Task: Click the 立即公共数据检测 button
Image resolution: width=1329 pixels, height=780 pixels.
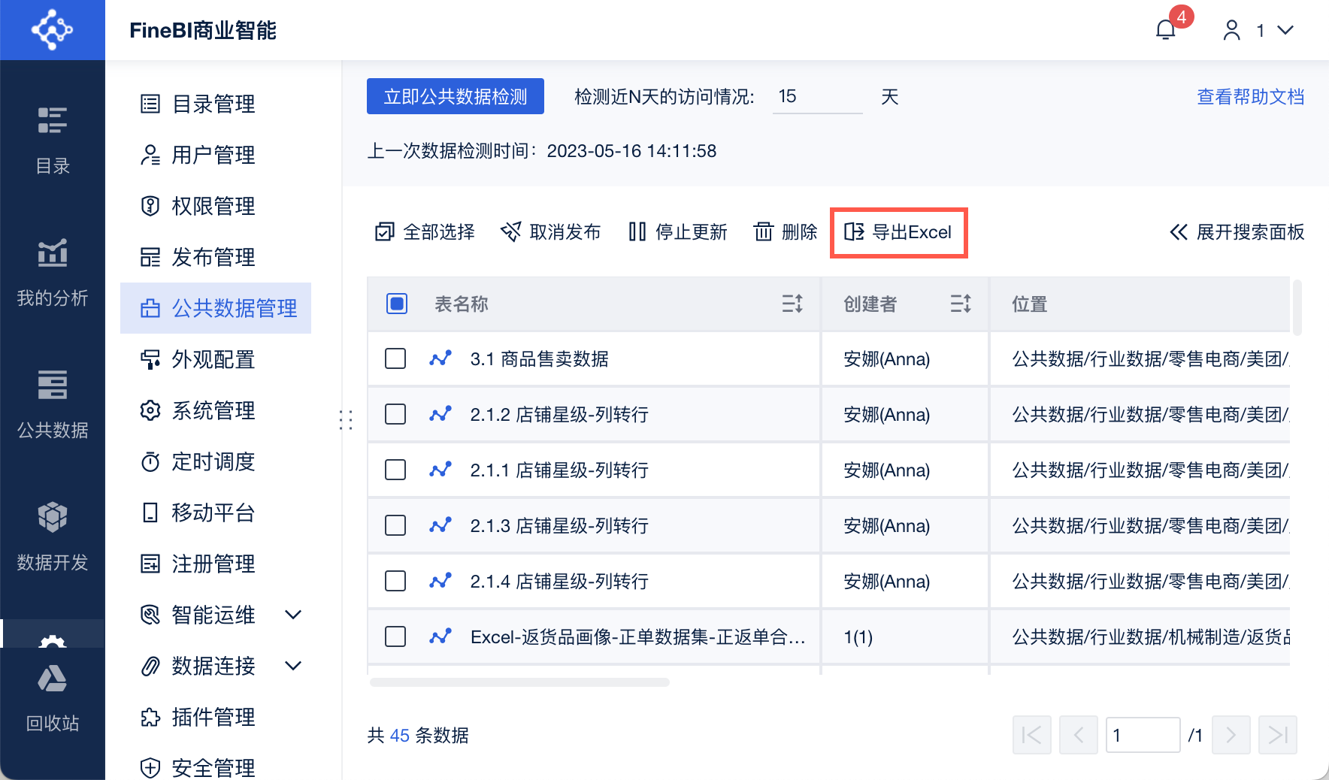Action: coord(455,96)
